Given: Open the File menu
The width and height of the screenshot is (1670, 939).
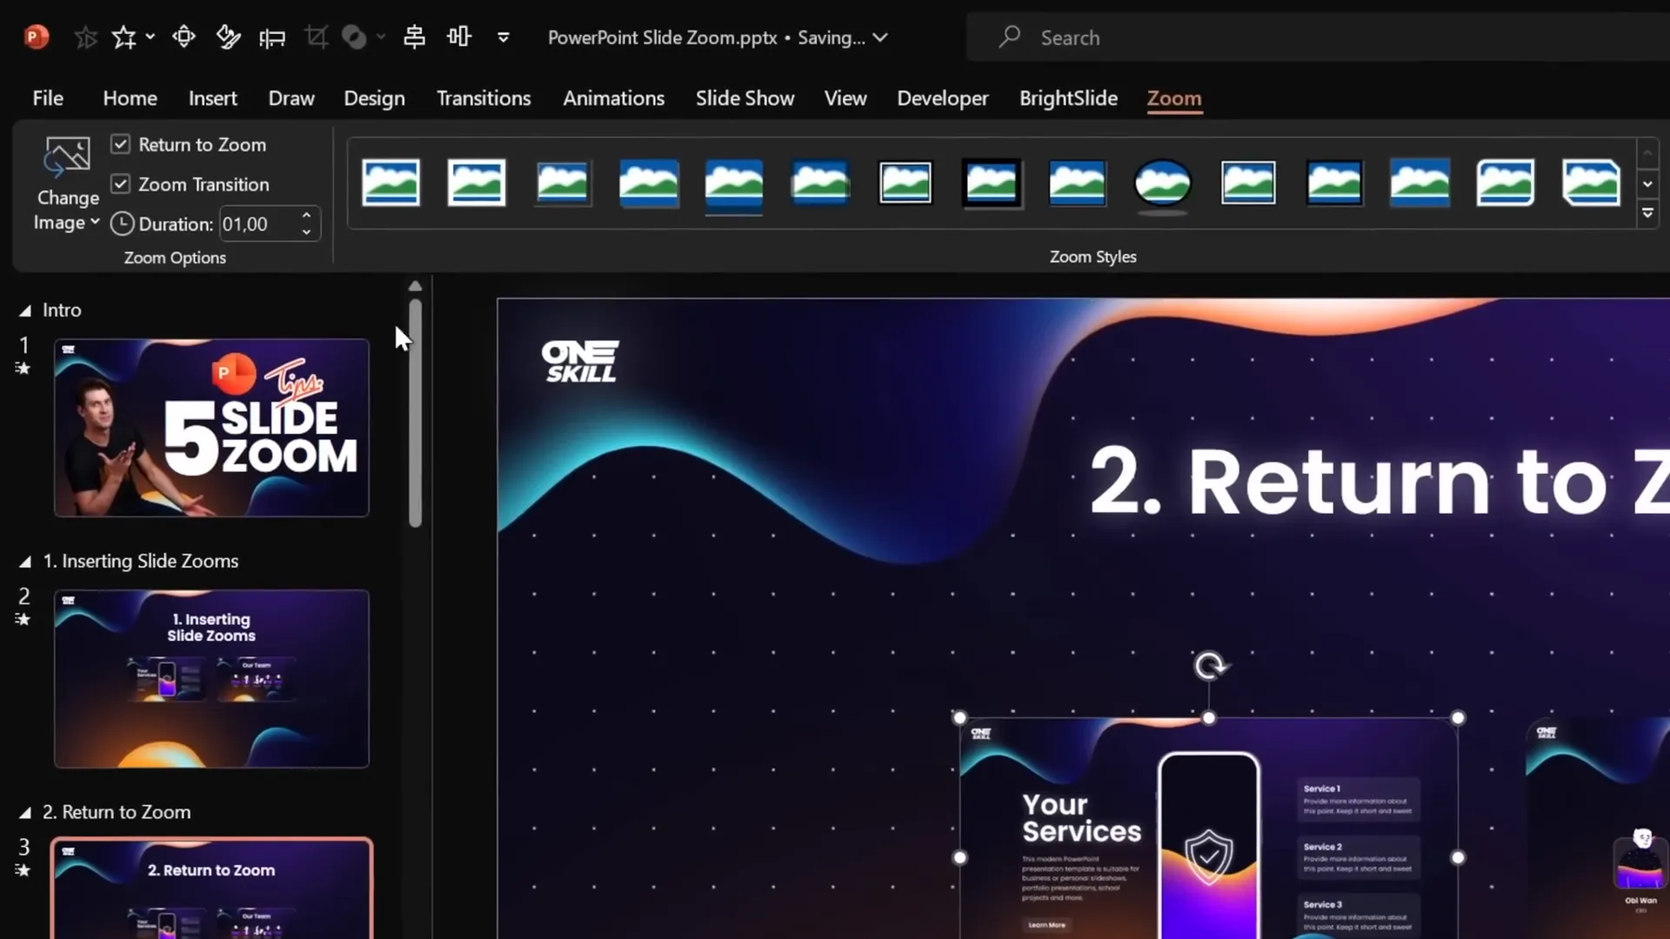Looking at the screenshot, I should tap(47, 98).
